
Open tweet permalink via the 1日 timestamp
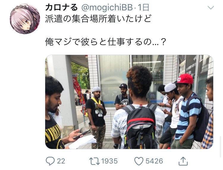(143, 7)
